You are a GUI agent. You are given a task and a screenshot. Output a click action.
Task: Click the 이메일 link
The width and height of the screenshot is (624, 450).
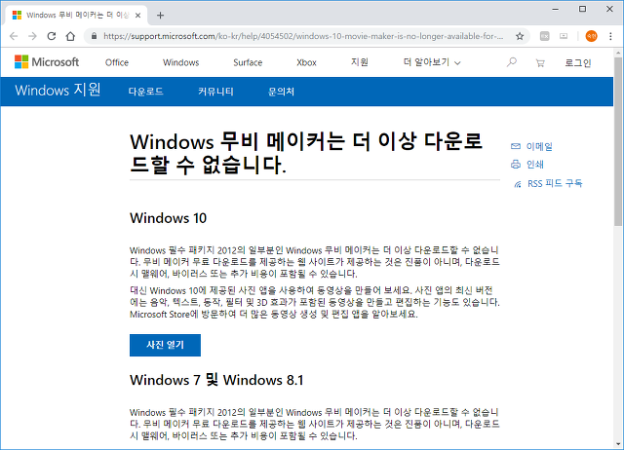coord(539,146)
